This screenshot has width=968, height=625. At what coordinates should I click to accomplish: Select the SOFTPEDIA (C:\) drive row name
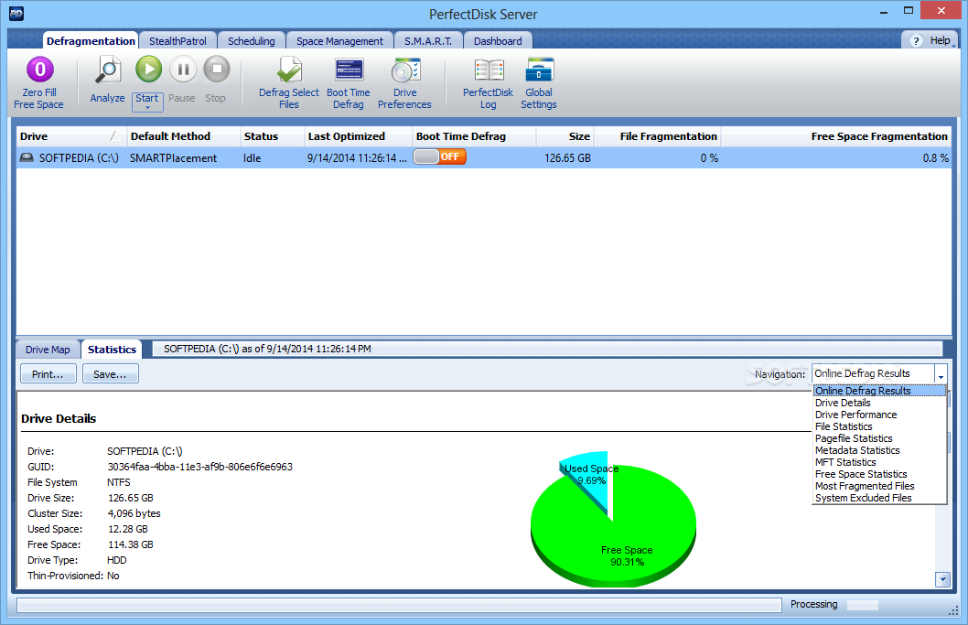tap(79, 158)
